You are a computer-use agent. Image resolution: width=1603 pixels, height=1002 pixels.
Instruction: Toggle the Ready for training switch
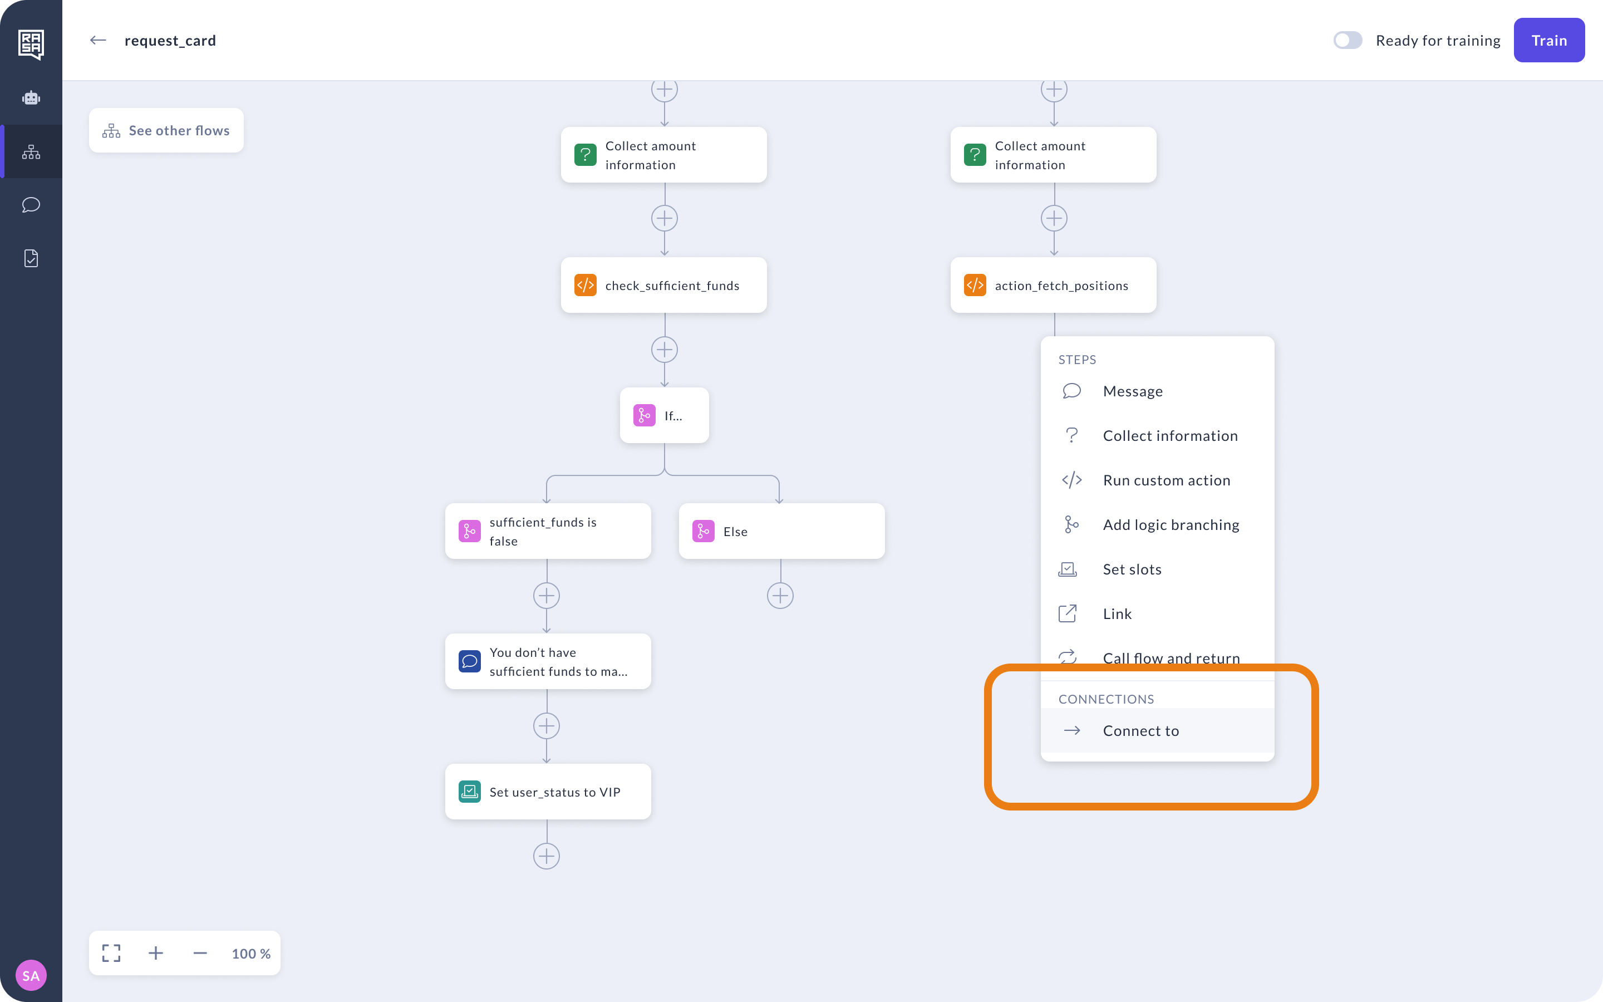[1348, 41]
